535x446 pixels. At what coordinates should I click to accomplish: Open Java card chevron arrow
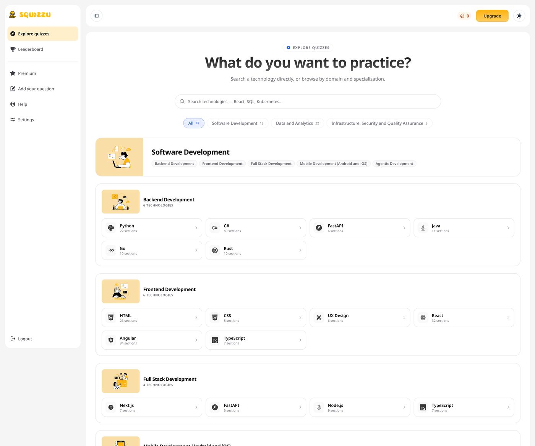[508, 228]
